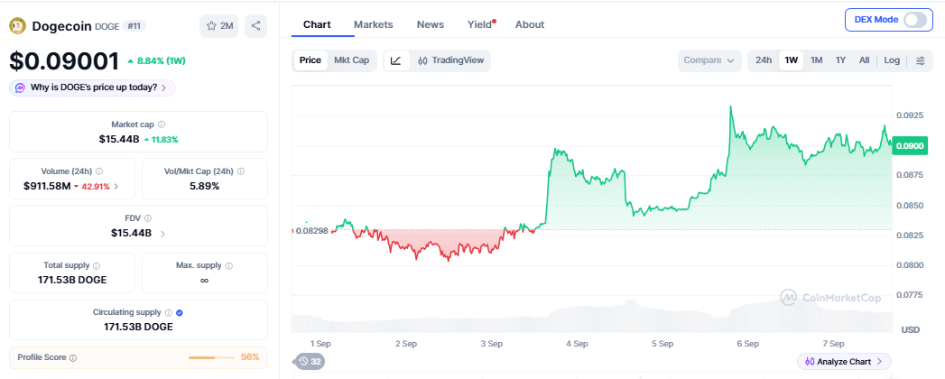Select Price chart view
The image size is (945, 379).
[310, 60]
